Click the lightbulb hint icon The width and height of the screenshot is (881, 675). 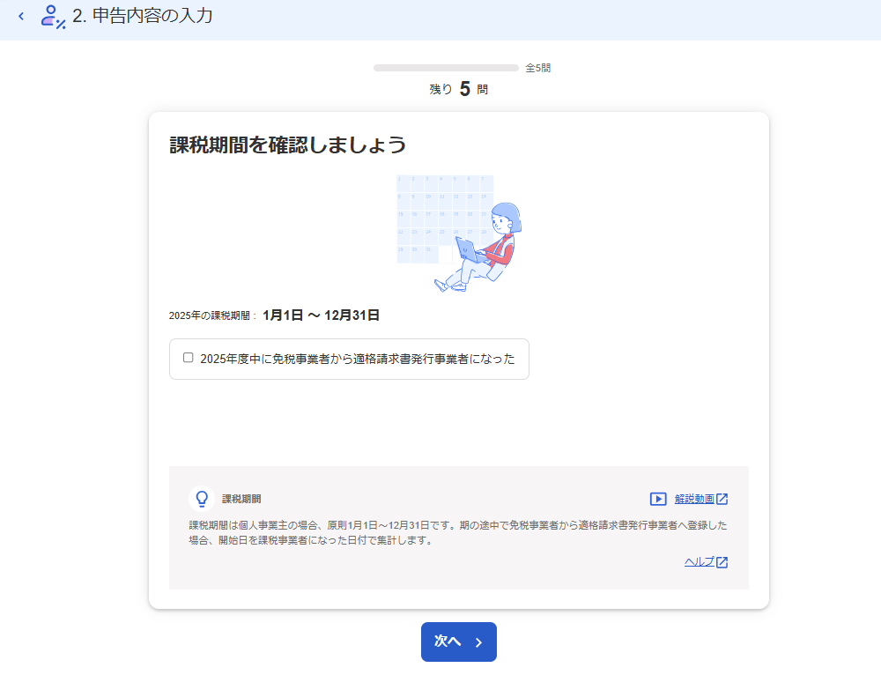tap(202, 499)
